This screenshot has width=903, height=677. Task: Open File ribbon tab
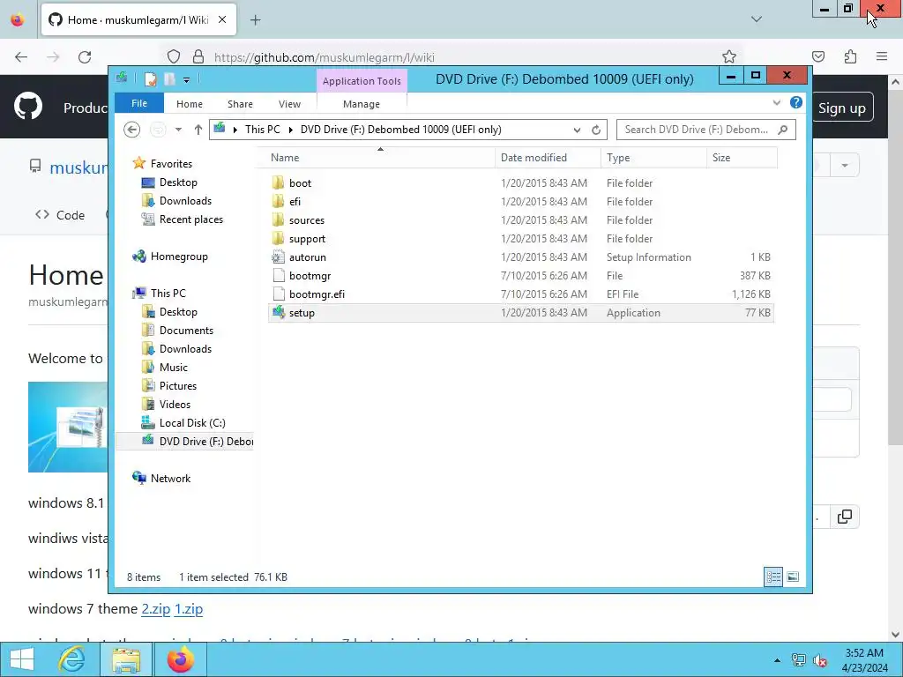139,103
